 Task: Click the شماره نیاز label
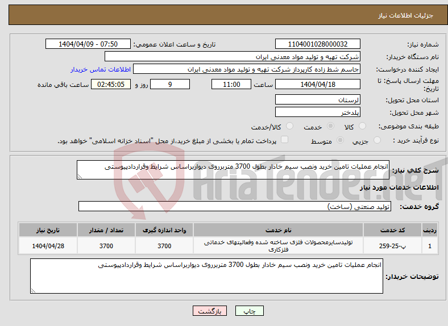click(x=423, y=44)
